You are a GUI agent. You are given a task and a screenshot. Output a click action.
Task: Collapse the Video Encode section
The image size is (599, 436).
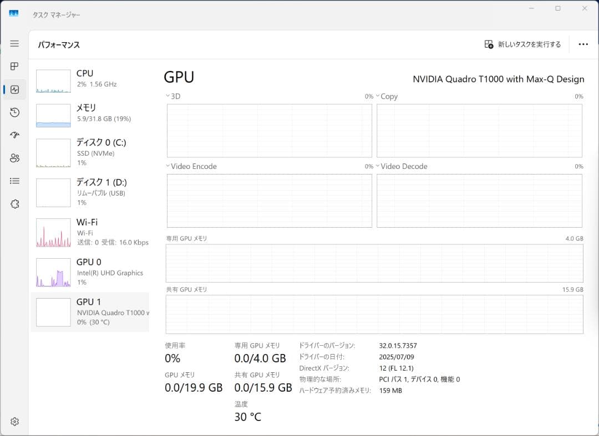pos(167,166)
